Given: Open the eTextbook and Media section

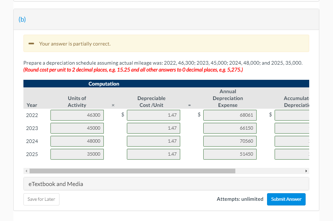Looking at the screenshot, I should pos(166,184).
